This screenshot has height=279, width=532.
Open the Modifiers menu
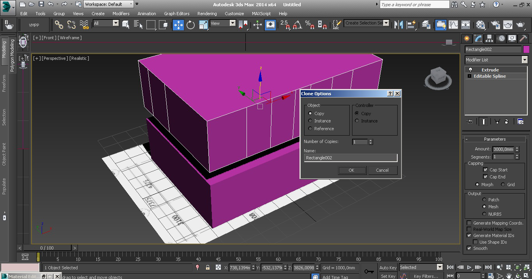(x=121, y=14)
